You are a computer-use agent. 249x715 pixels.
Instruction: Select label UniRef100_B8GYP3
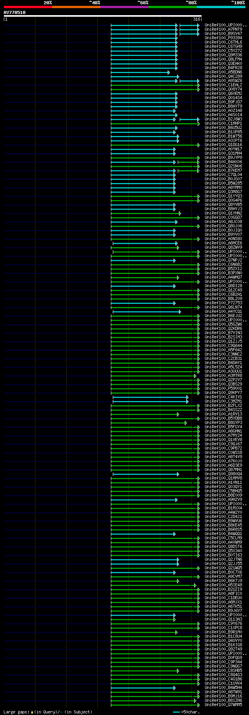click(x=223, y=423)
